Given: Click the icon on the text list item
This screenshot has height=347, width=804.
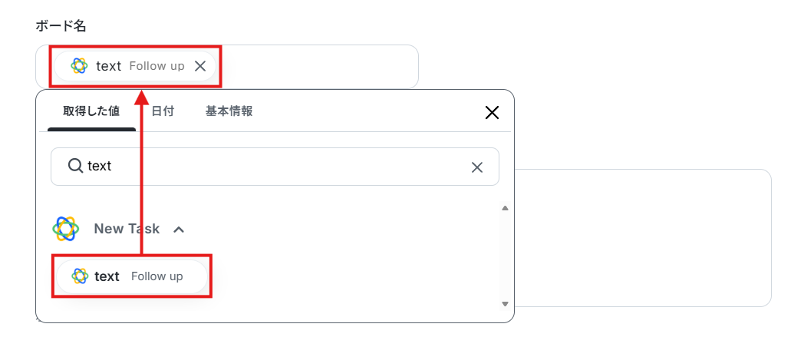Looking at the screenshot, I should [x=80, y=276].
